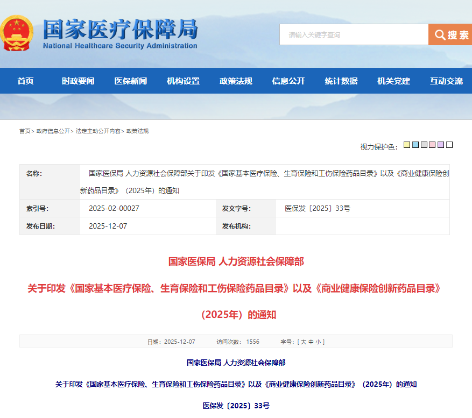
Task: Open the 首页 navigation menu item
Action: coord(25,81)
